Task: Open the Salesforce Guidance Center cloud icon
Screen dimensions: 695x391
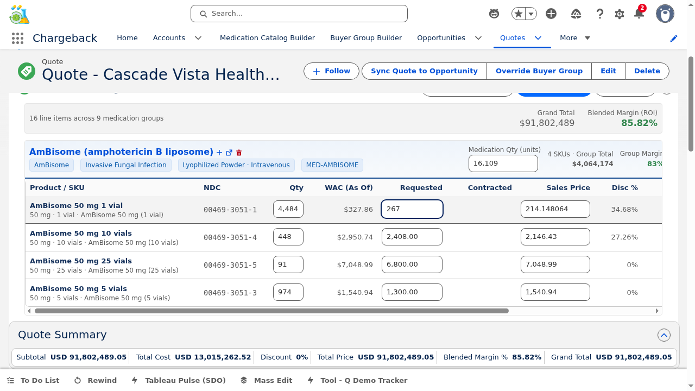Action: coord(576,14)
